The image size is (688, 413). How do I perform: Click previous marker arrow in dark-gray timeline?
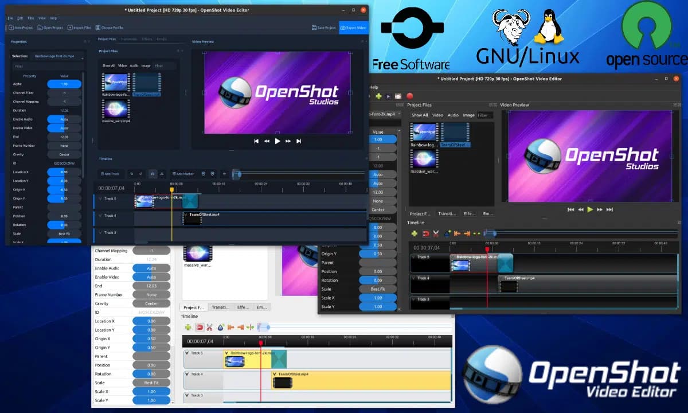click(457, 233)
